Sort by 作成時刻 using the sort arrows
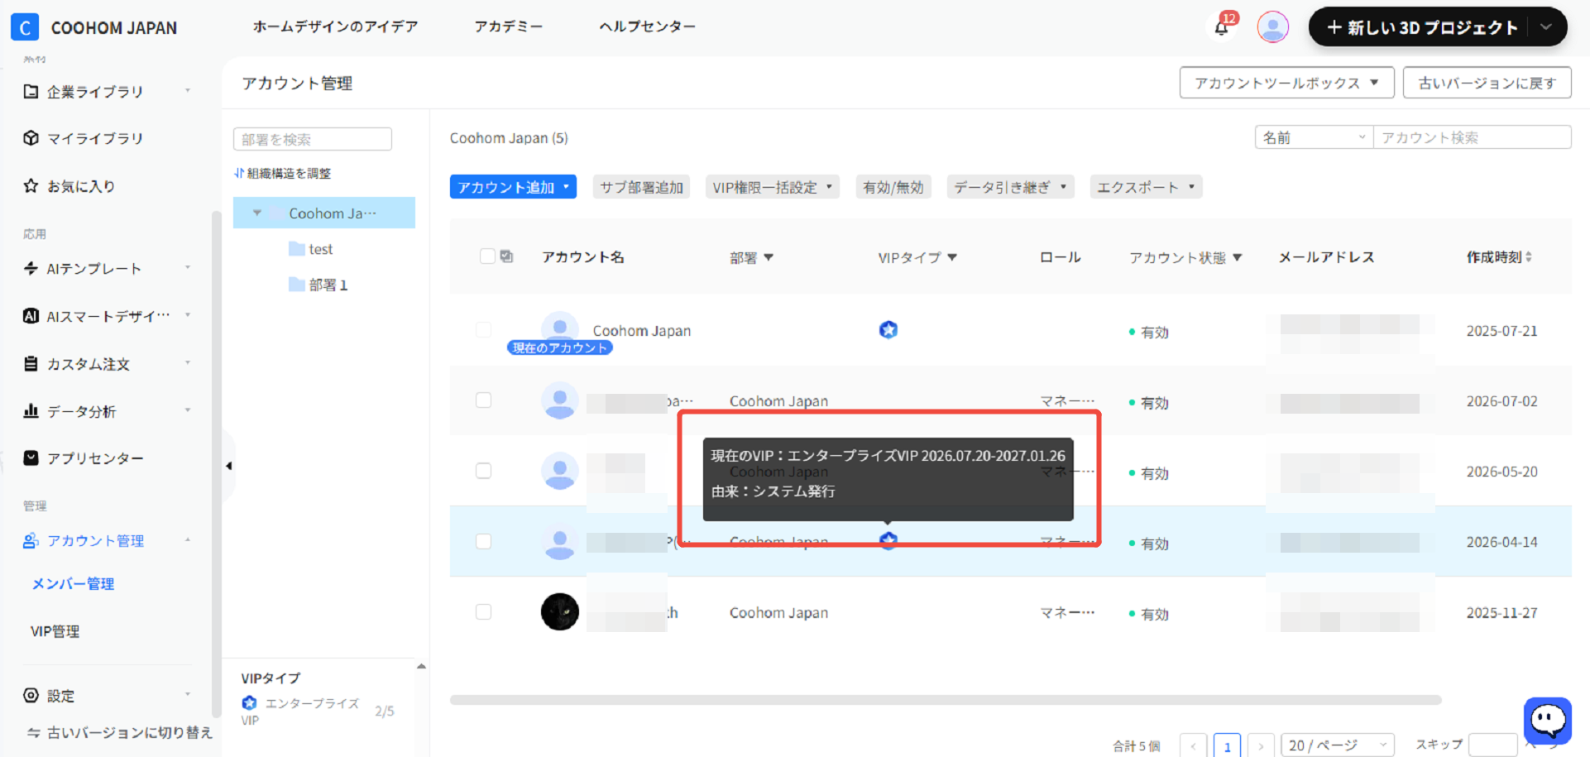This screenshot has width=1590, height=757. pos(1529,256)
